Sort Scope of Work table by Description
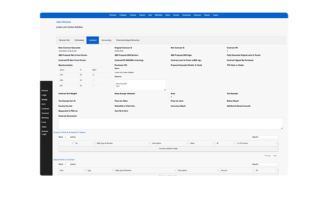The height and width of the screenshot is (200, 328). (x=170, y=143)
